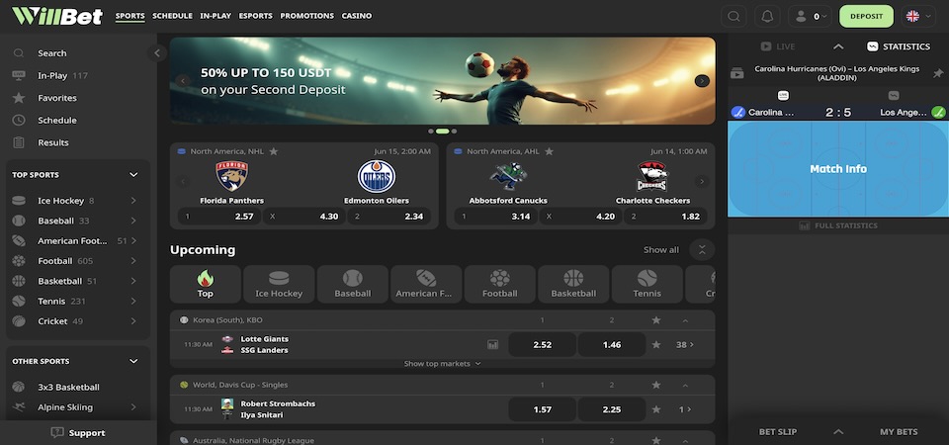Favorite the North America NHL league
Screen dimensions: 949x445
(x=274, y=151)
